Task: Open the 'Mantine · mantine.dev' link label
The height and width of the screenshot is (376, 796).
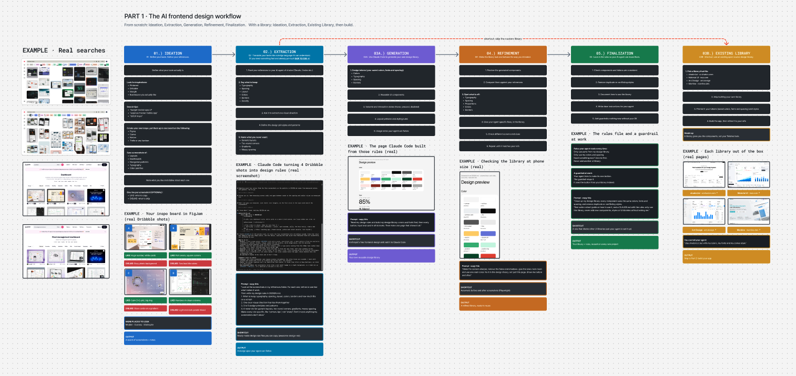Action: click(749, 229)
